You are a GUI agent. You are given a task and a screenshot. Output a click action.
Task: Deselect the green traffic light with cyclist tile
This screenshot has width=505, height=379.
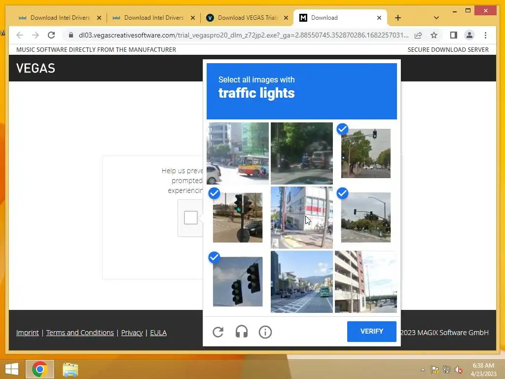click(238, 218)
